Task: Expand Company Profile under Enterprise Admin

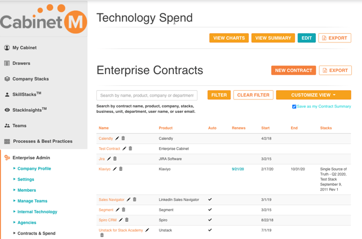Action: point(34,169)
